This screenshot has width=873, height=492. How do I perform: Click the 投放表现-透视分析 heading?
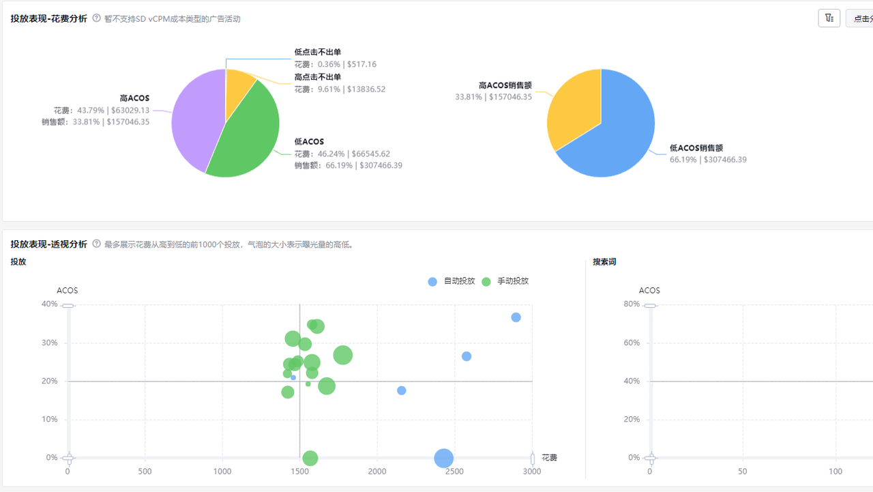point(49,244)
